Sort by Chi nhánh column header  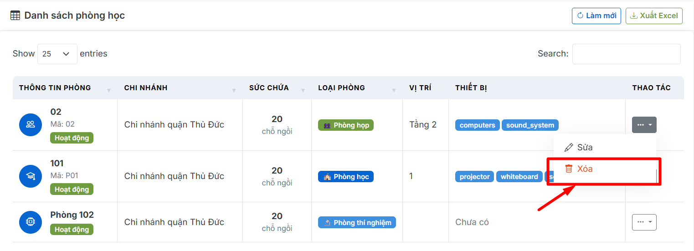(x=145, y=88)
